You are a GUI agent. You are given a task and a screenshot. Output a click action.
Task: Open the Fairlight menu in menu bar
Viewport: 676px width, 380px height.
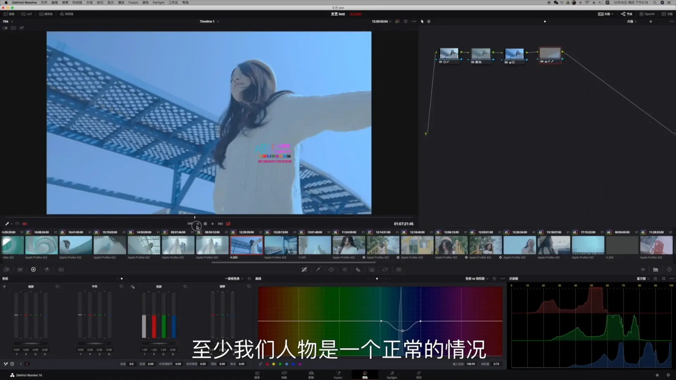coord(158,2)
